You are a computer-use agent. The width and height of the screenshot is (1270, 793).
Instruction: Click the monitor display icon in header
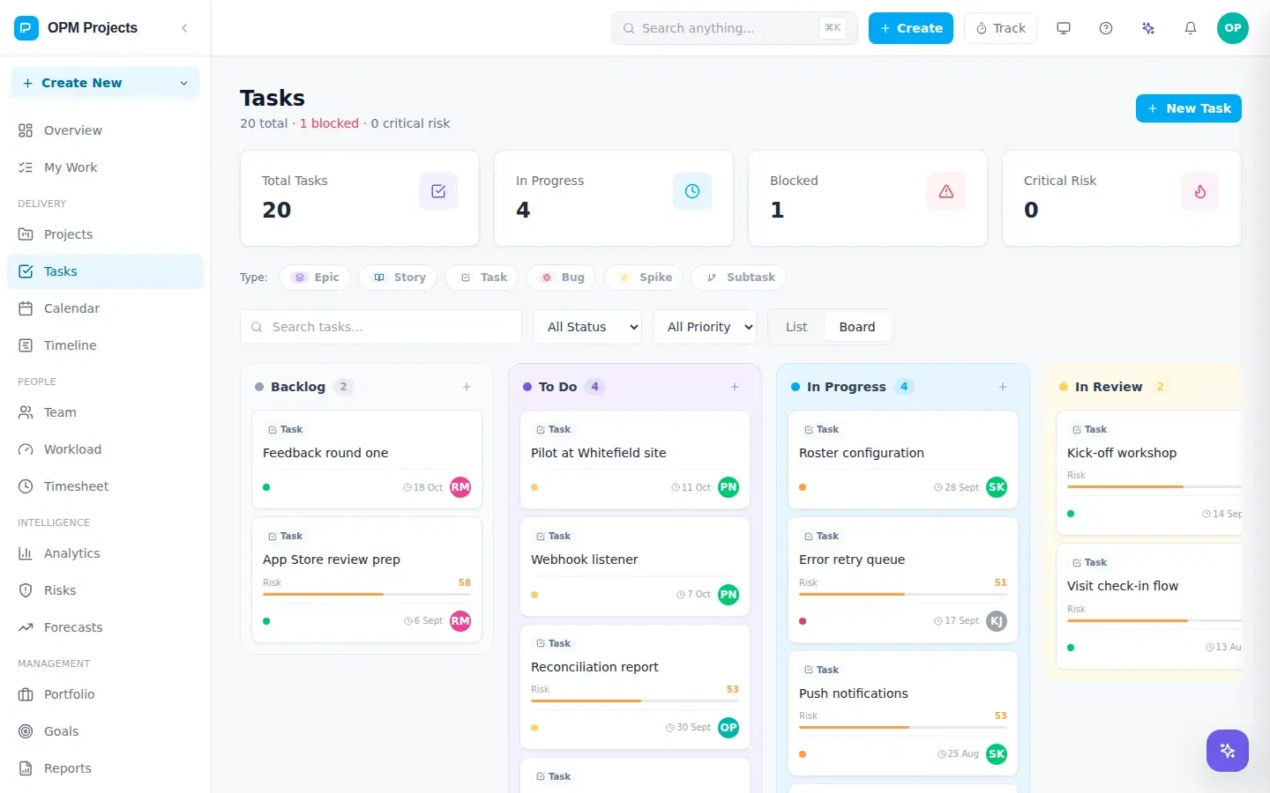1064,28
